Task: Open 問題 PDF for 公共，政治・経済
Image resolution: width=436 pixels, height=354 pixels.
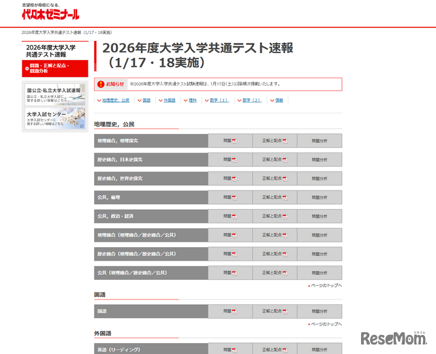Action: (230, 216)
